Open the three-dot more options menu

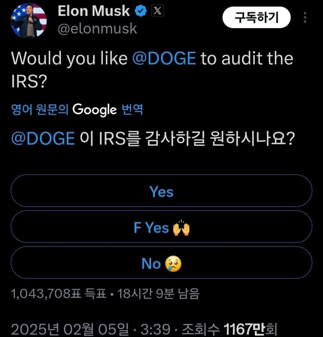305,17
